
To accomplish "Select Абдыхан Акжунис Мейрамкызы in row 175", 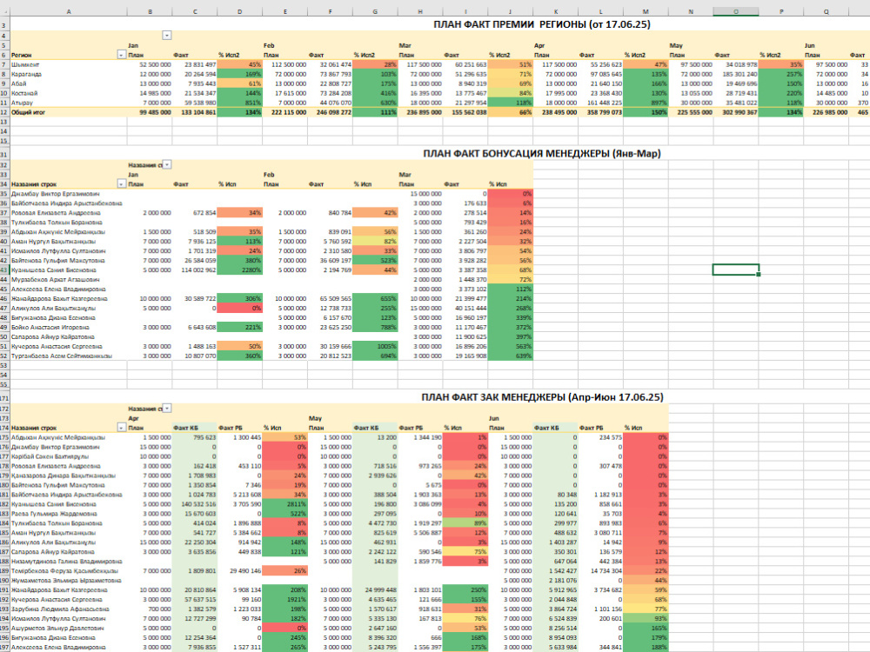I will tap(69, 437).
